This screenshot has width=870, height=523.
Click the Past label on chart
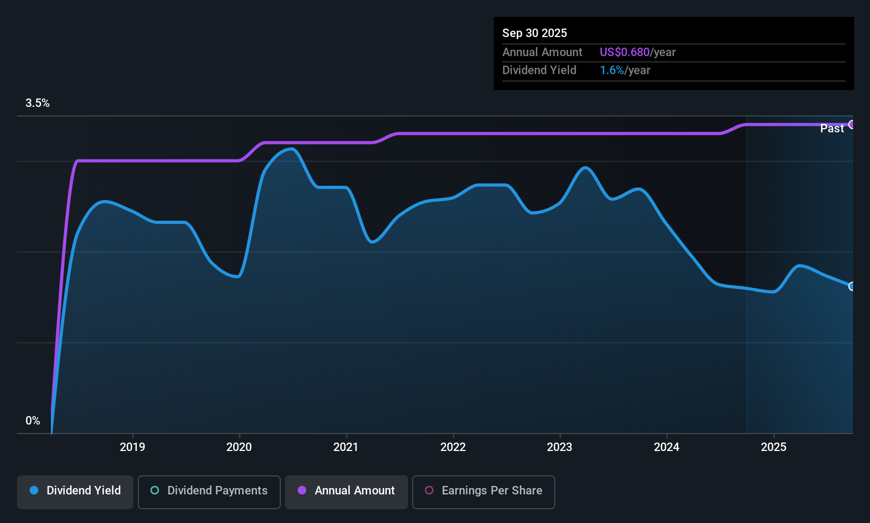pyautogui.click(x=832, y=128)
